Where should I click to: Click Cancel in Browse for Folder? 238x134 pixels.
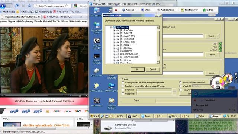point(153,70)
